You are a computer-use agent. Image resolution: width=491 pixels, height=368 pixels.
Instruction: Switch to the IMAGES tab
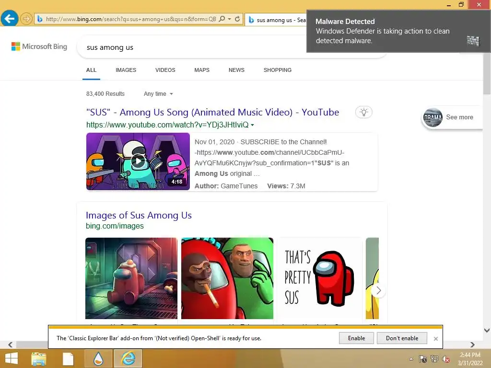[x=126, y=70]
